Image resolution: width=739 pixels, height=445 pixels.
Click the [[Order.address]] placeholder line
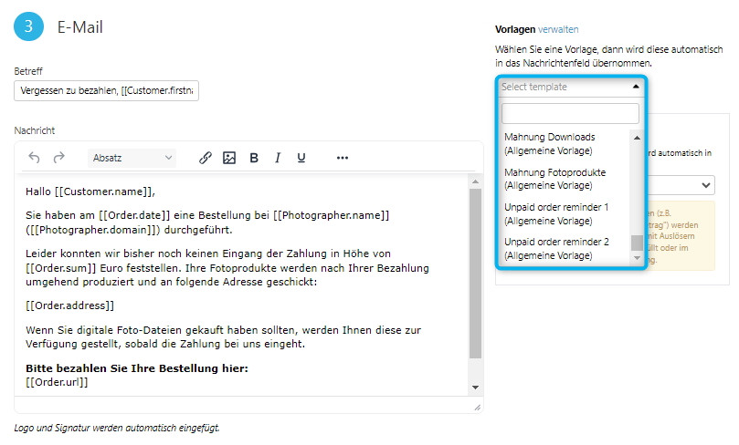pos(69,305)
